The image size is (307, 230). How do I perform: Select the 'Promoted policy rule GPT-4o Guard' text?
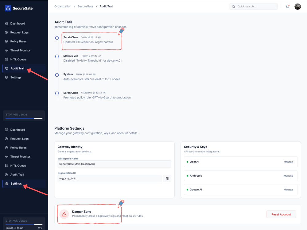pyautogui.click(x=97, y=98)
